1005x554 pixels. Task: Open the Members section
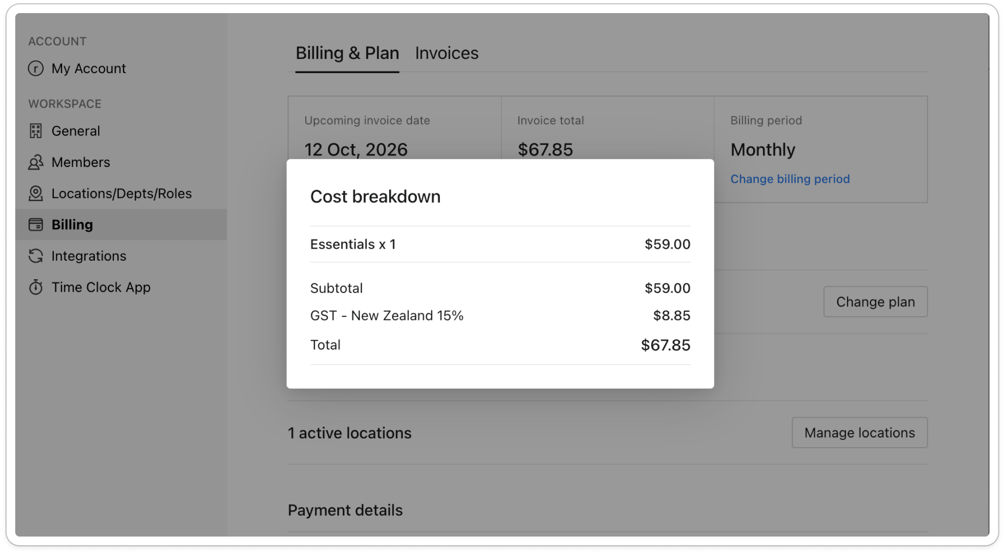point(121,162)
